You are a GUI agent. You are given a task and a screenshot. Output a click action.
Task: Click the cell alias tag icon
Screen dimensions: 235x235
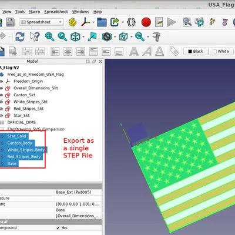click(x=174, y=51)
